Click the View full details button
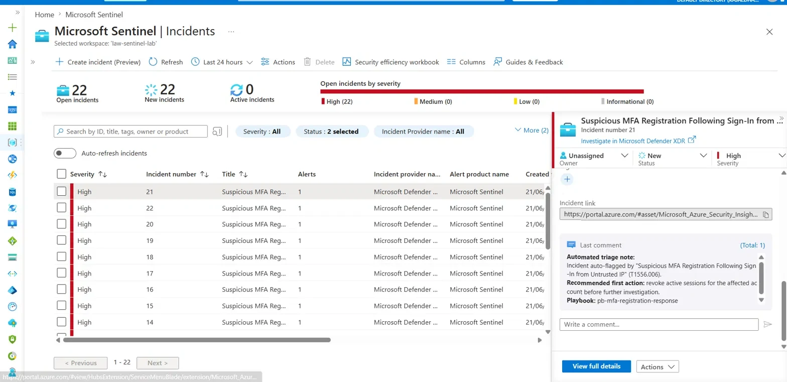Screen dimensions: 787x382 596,366
